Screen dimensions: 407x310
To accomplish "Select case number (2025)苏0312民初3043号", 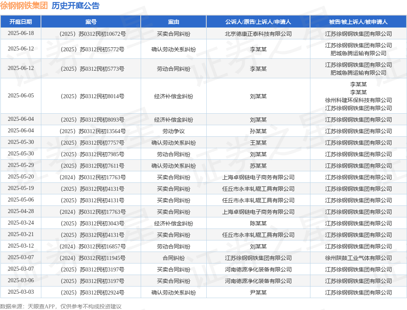I will [x=92, y=223].
